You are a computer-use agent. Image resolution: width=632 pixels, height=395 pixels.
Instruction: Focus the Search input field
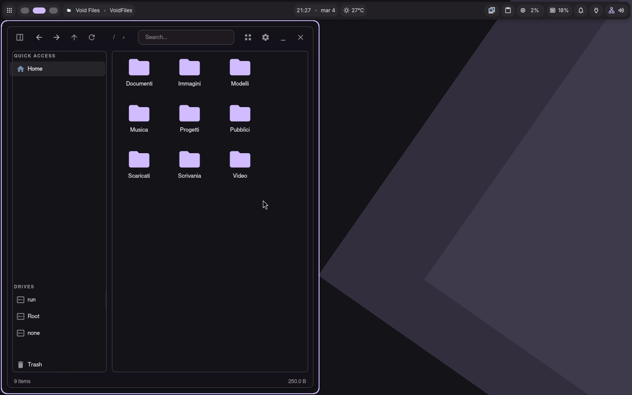pyautogui.click(x=186, y=37)
